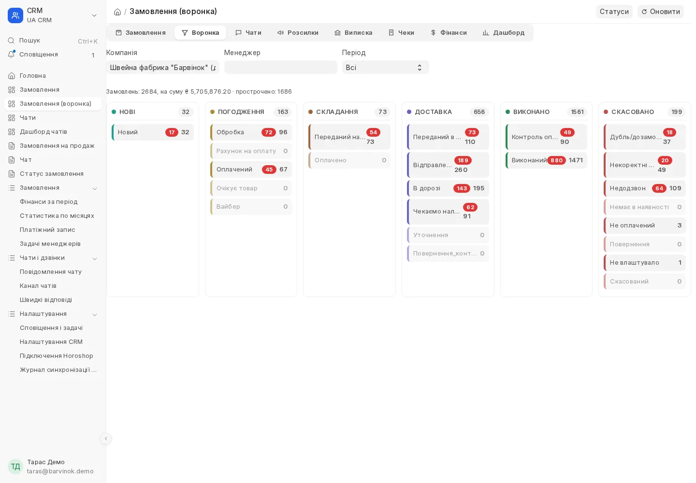Image resolution: width=696 pixels, height=483 pixels.
Task: Click the user email taras@barvinok.demo
Action: [x=60, y=471]
